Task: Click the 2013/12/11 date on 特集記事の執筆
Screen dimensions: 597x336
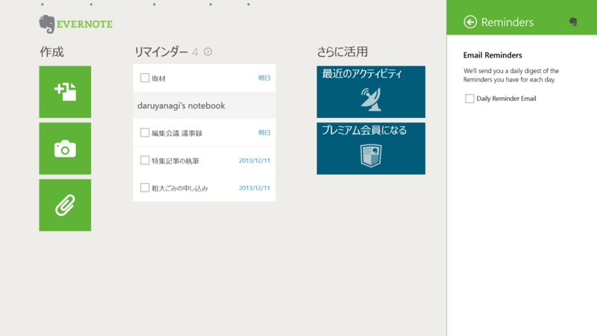Action: pos(254,161)
